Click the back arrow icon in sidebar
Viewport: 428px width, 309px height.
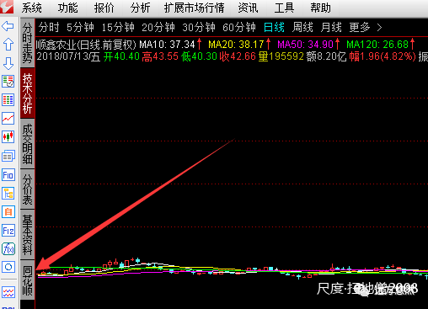pyautogui.click(x=8, y=26)
